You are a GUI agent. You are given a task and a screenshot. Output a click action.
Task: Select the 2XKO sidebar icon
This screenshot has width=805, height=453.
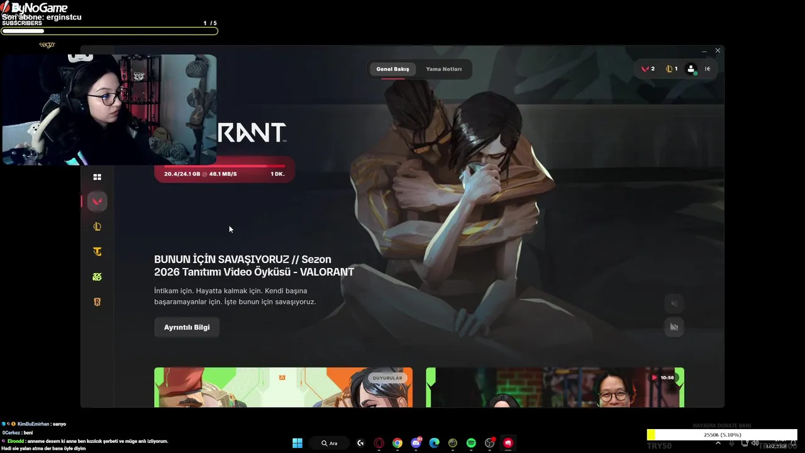pos(97,277)
